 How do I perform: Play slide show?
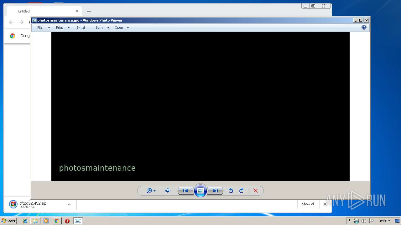coord(200,191)
